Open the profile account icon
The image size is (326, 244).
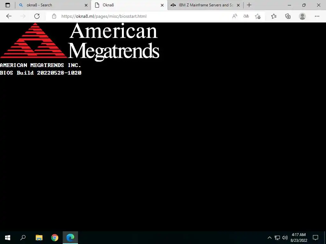tap(302, 16)
